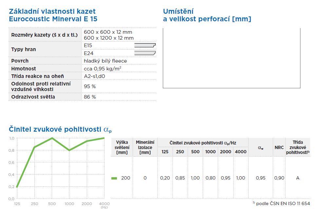The image size is (318, 209).
Task: Click the chart x-axis label '1000'
Action: pyautogui.click(x=69, y=204)
